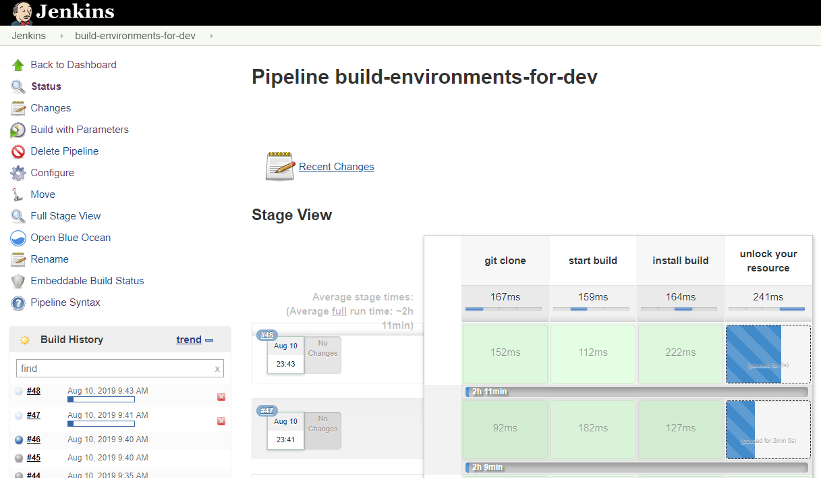This screenshot has height=478, width=821.
Task: Open the Configure page
Action: tap(53, 173)
